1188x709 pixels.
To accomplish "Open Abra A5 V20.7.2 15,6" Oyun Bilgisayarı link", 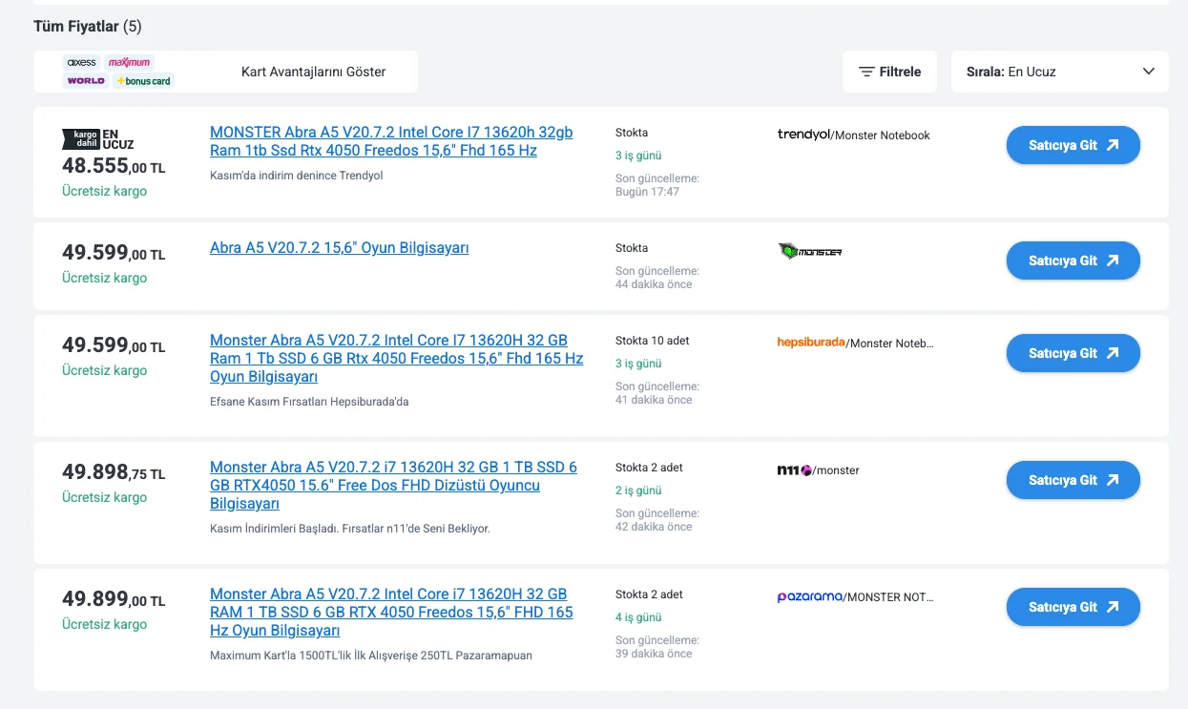I will tap(339, 248).
